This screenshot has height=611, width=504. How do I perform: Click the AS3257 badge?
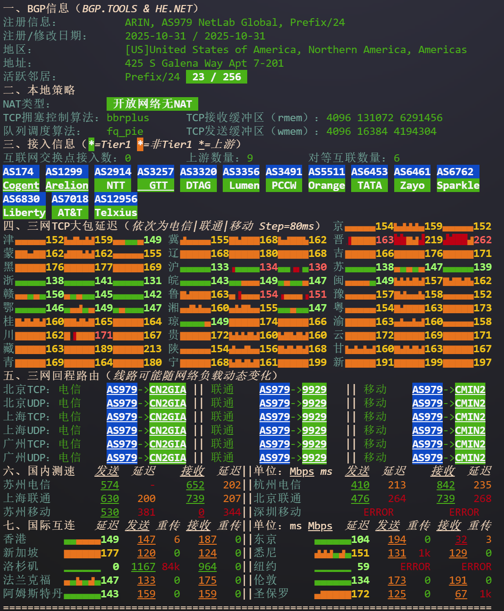156,172
